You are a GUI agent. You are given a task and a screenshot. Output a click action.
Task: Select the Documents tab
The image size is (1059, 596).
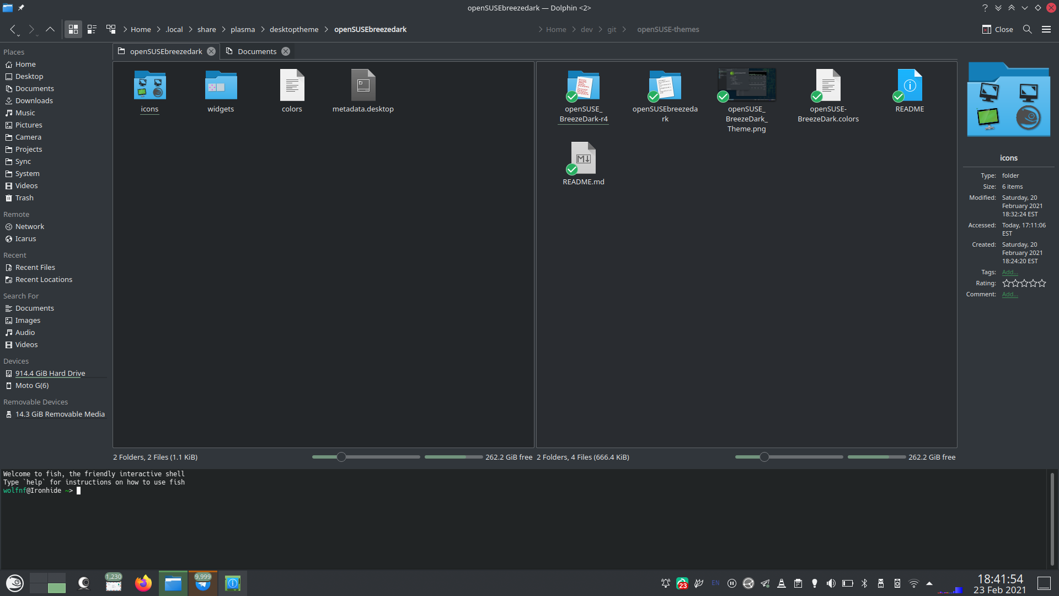pos(257,51)
